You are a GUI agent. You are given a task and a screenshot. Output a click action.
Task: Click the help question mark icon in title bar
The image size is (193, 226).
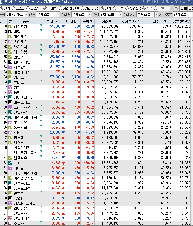(176, 1)
